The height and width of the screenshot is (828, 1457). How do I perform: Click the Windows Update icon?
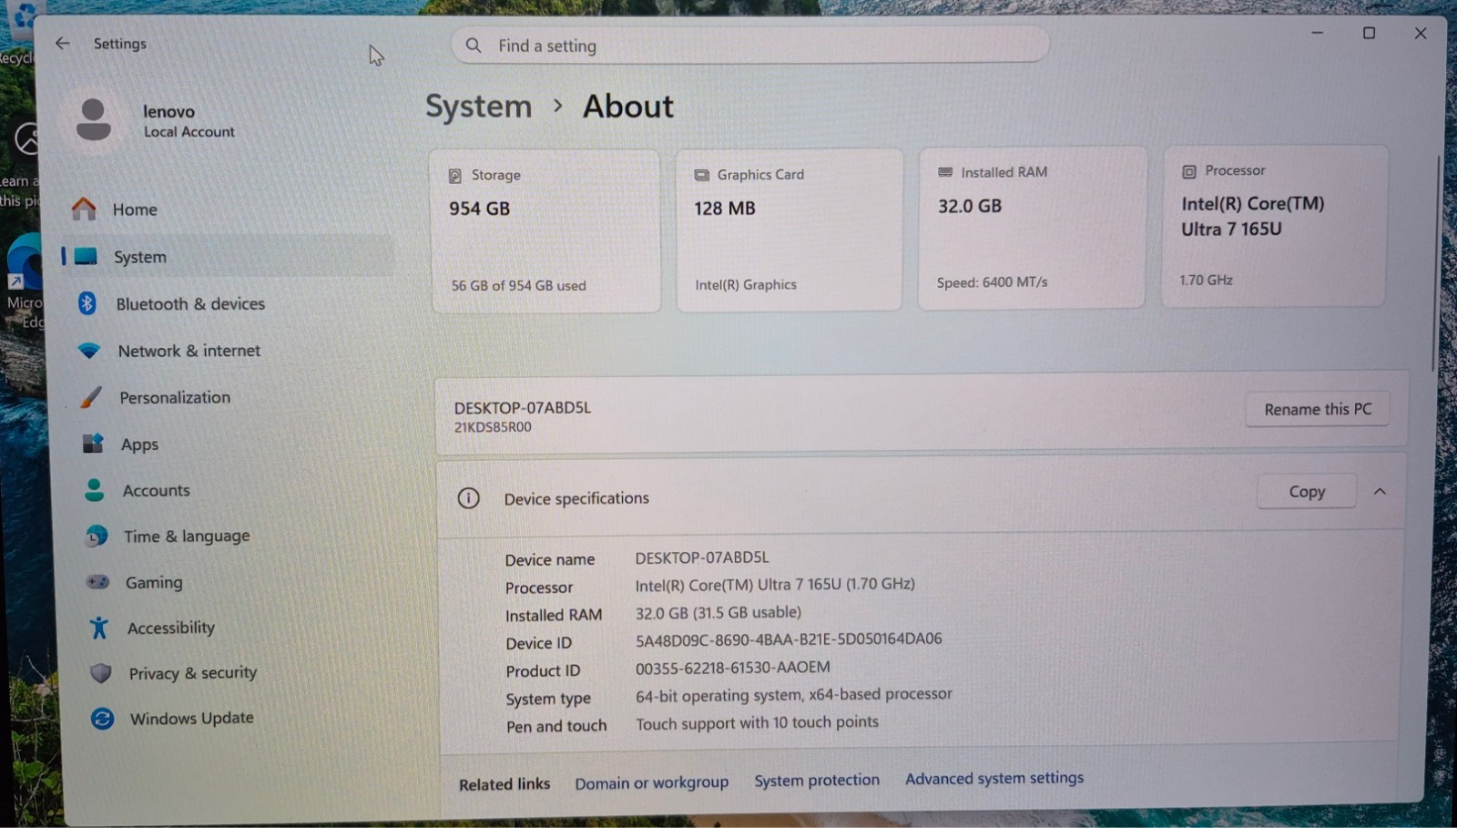[100, 719]
